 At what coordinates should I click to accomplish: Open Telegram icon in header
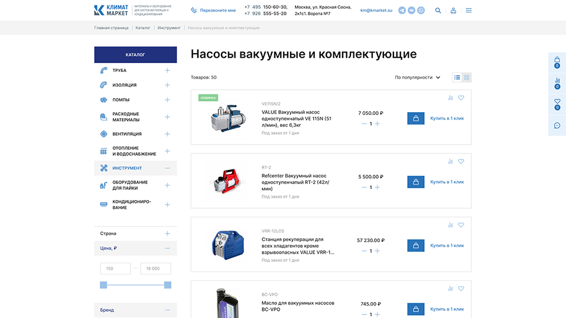(402, 10)
